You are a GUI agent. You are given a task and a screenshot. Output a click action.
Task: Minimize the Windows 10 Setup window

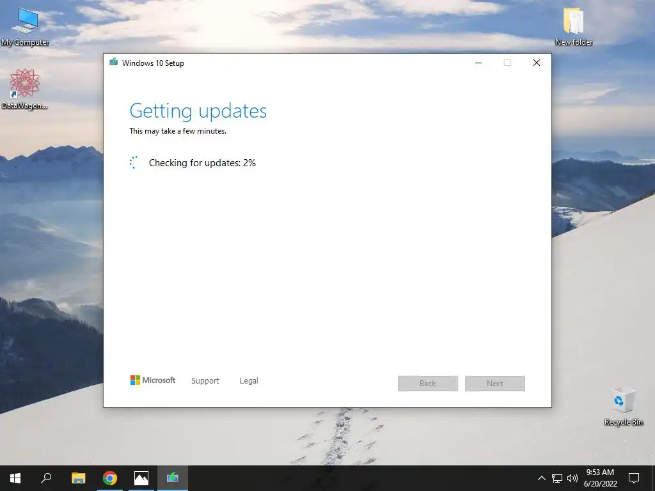coord(478,63)
